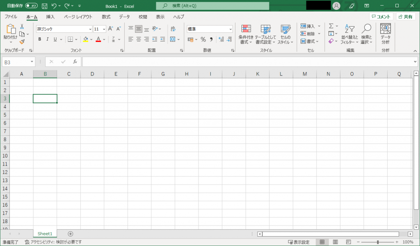Redo the last action
Viewport: 420px width, 246px height.
click(x=67, y=6)
